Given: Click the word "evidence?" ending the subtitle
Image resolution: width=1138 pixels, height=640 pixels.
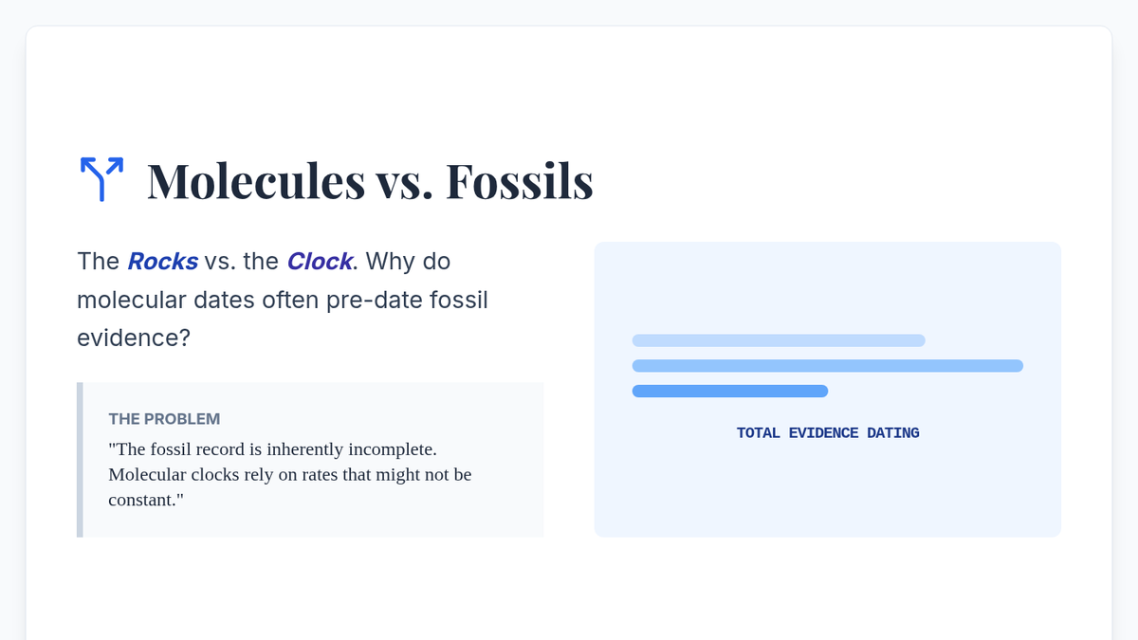Looking at the screenshot, I should (x=134, y=338).
